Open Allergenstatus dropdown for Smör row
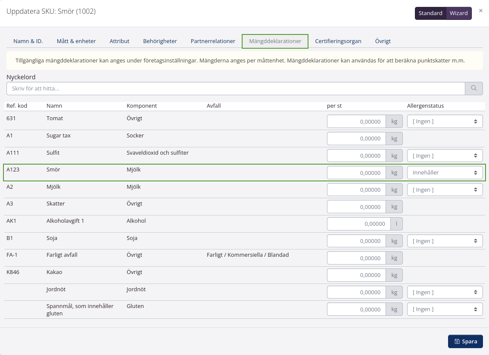The image size is (489, 355). coord(445,173)
